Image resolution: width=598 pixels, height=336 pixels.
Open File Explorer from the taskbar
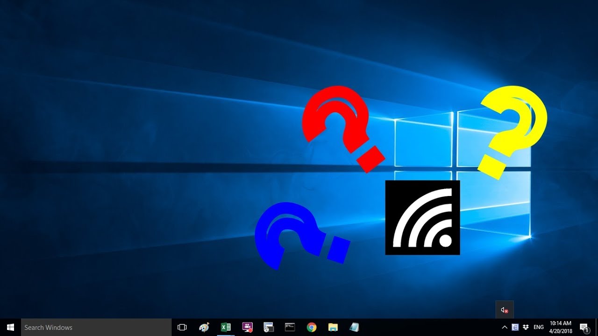(333, 327)
